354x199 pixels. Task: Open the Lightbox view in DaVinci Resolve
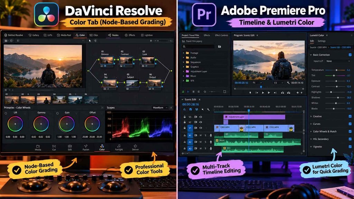pos(147,35)
